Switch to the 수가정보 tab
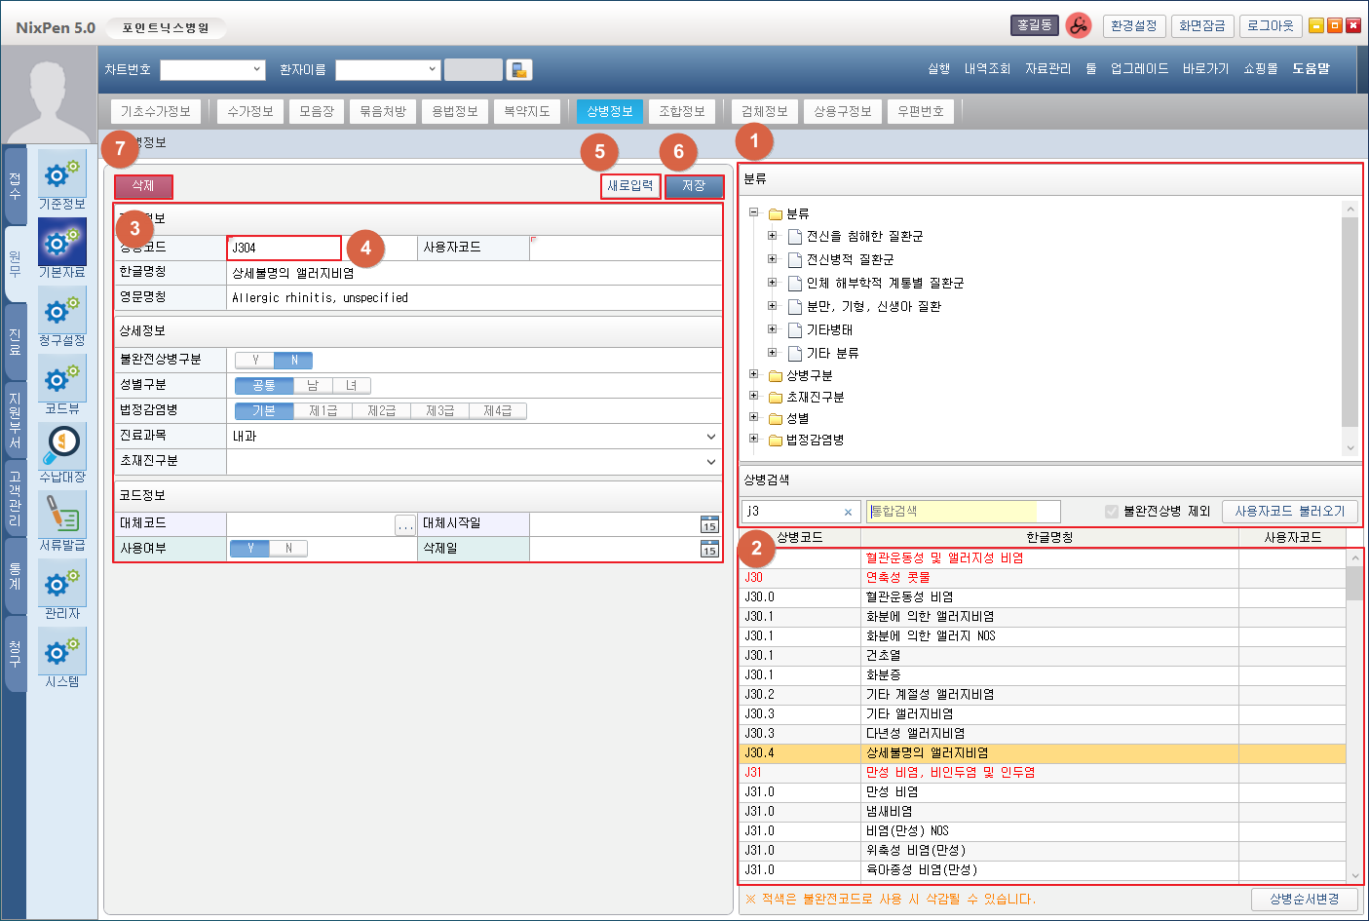Screen dimensions: 1369x921 tap(250, 112)
